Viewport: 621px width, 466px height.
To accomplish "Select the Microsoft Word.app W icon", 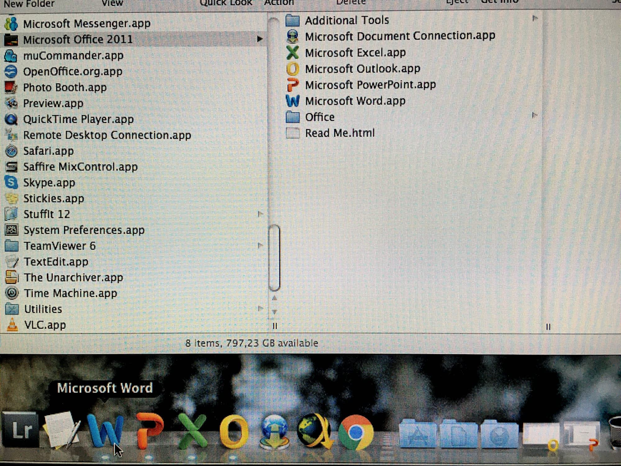I will point(292,101).
